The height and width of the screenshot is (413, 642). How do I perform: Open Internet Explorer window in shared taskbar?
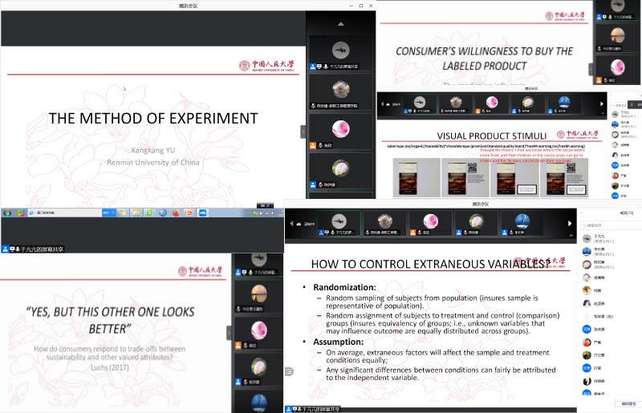click(40, 213)
